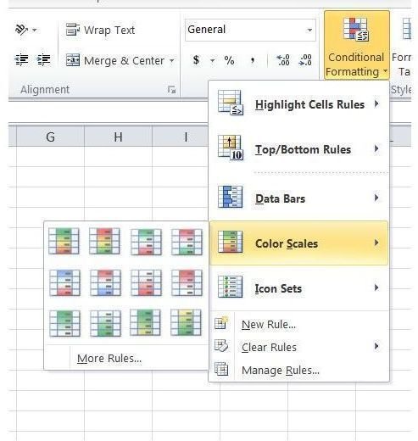The width and height of the screenshot is (418, 441).
Task: Apply Accounting dollar number format
Action: coord(196,60)
